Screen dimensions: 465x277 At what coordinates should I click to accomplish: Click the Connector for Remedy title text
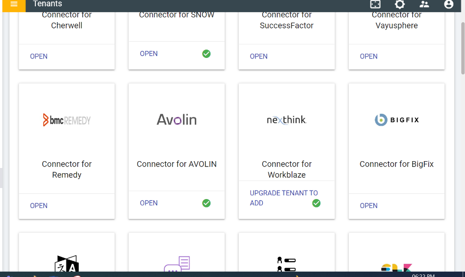click(67, 169)
